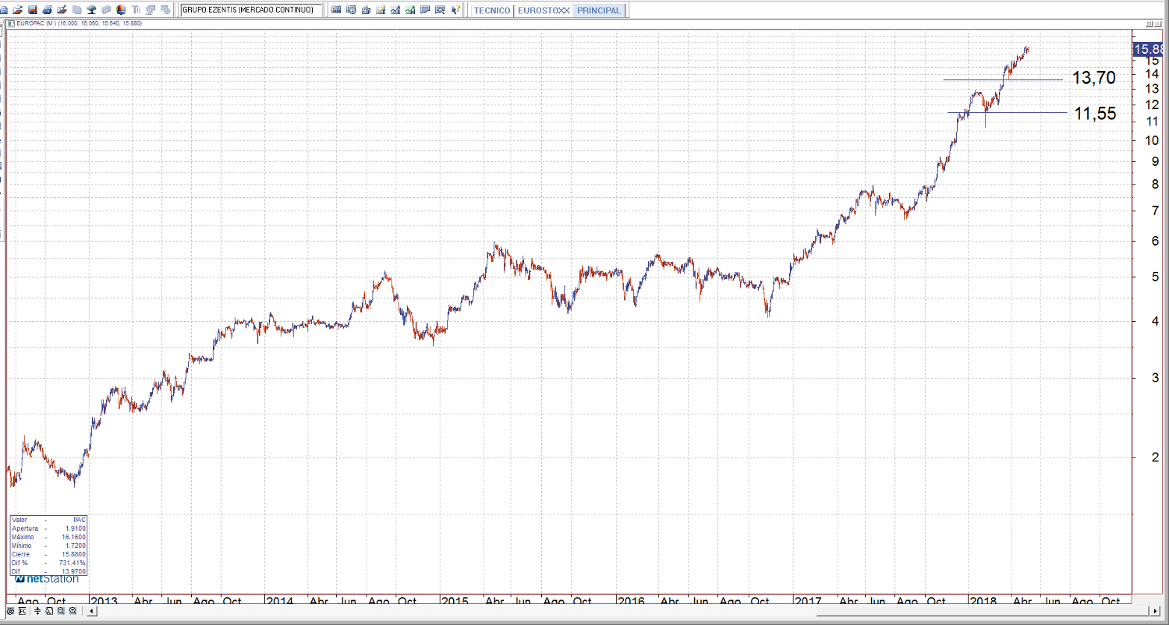Viewport: 1169px width, 625px height.
Task: Click the scroll left arrow at chart bottom
Action: pos(92,611)
